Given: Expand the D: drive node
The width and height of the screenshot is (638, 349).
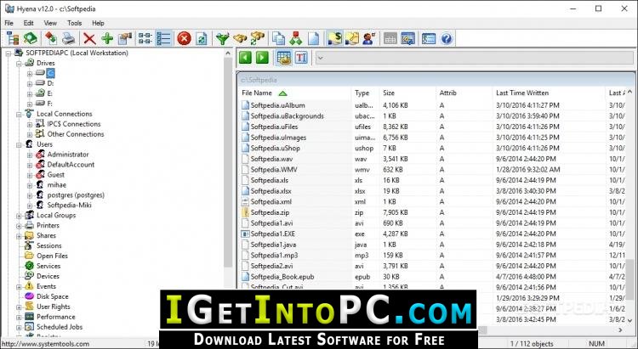Looking at the screenshot, I should pos(30,83).
